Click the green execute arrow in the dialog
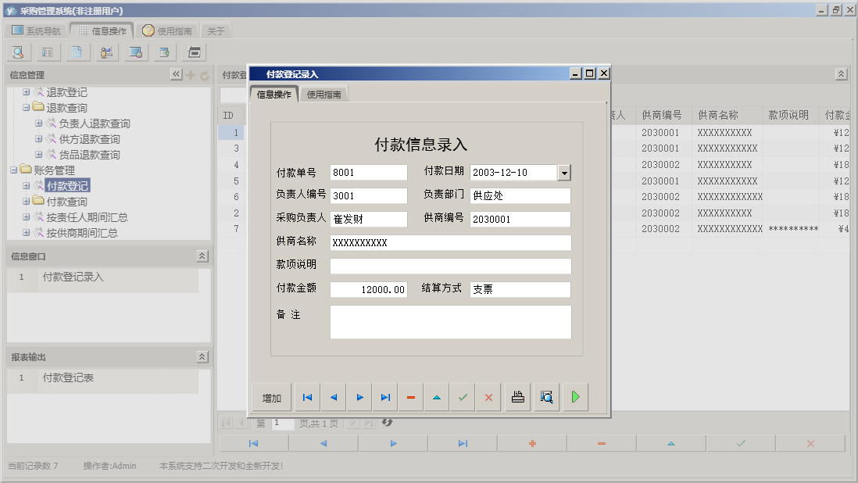Screen dimensions: 858x483 click(575, 396)
